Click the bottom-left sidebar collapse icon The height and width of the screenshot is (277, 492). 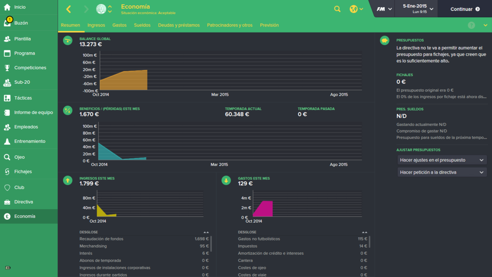point(8,268)
